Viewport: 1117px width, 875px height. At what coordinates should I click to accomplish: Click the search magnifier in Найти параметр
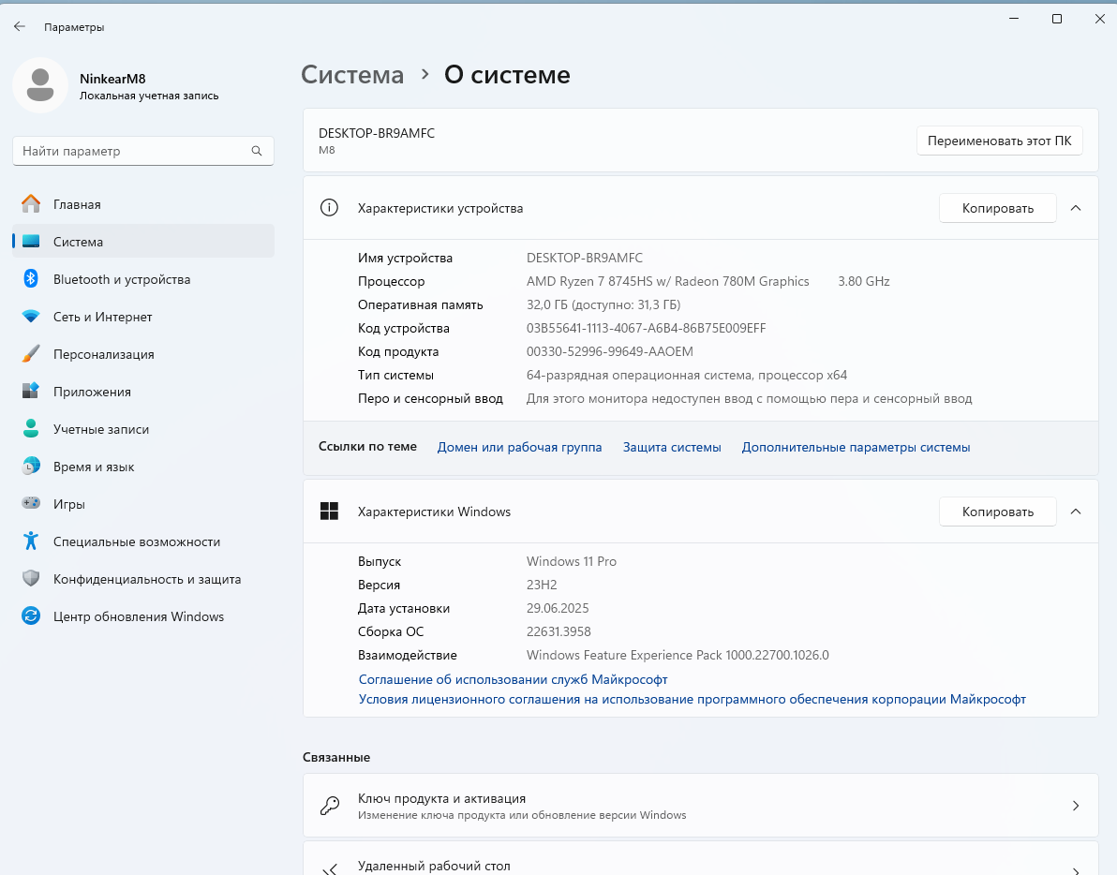pos(257,151)
